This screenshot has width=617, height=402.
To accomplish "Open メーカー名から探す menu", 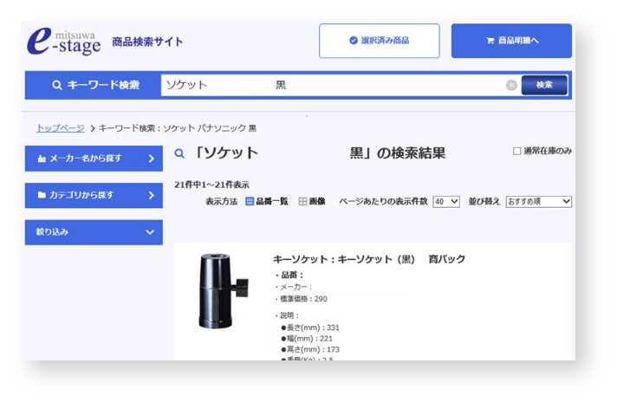I will click(x=94, y=159).
